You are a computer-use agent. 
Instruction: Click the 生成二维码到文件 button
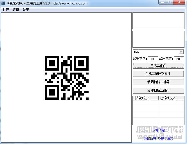pos(158,74)
